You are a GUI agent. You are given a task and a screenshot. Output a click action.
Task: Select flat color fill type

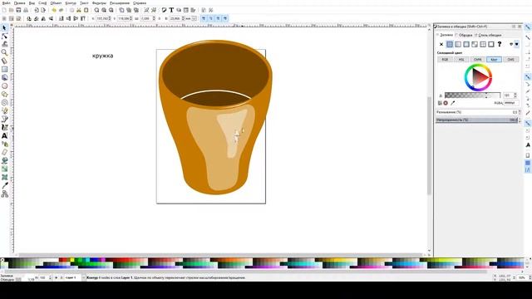(450, 44)
